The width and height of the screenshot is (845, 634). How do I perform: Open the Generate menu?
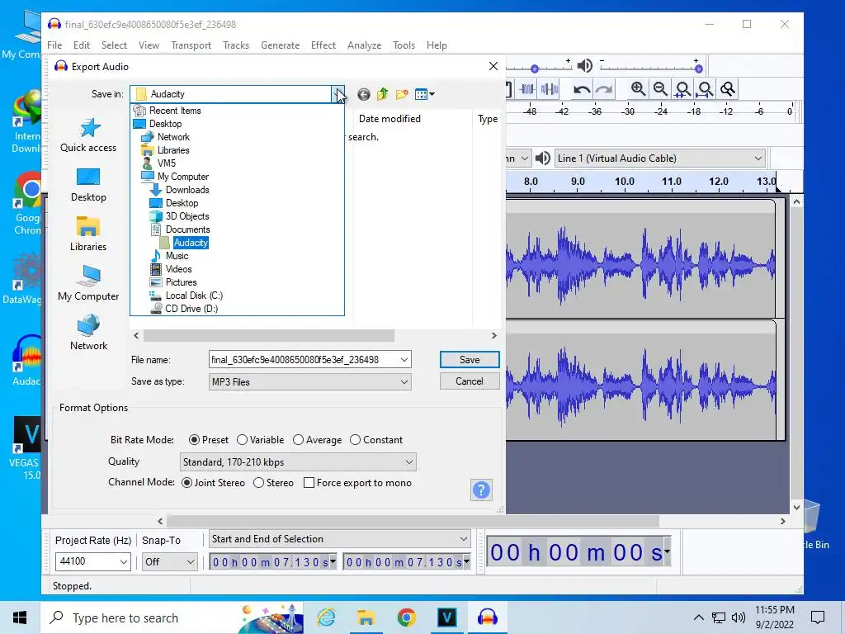[x=281, y=45]
